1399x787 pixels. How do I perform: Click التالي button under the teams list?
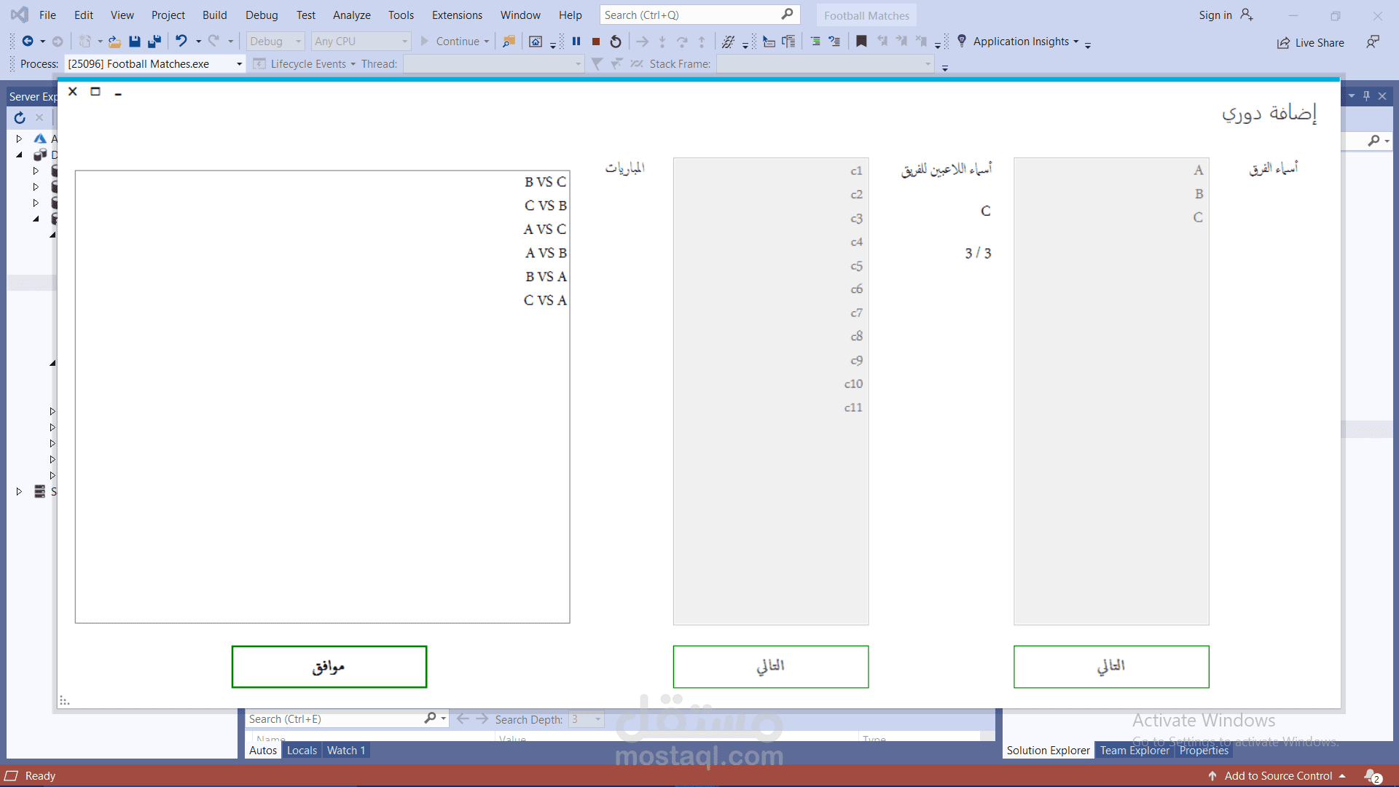click(1111, 667)
